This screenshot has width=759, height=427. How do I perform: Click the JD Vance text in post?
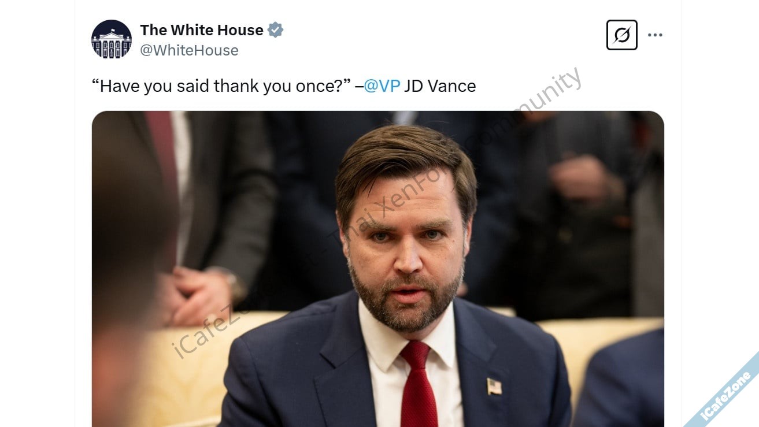point(440,86)
